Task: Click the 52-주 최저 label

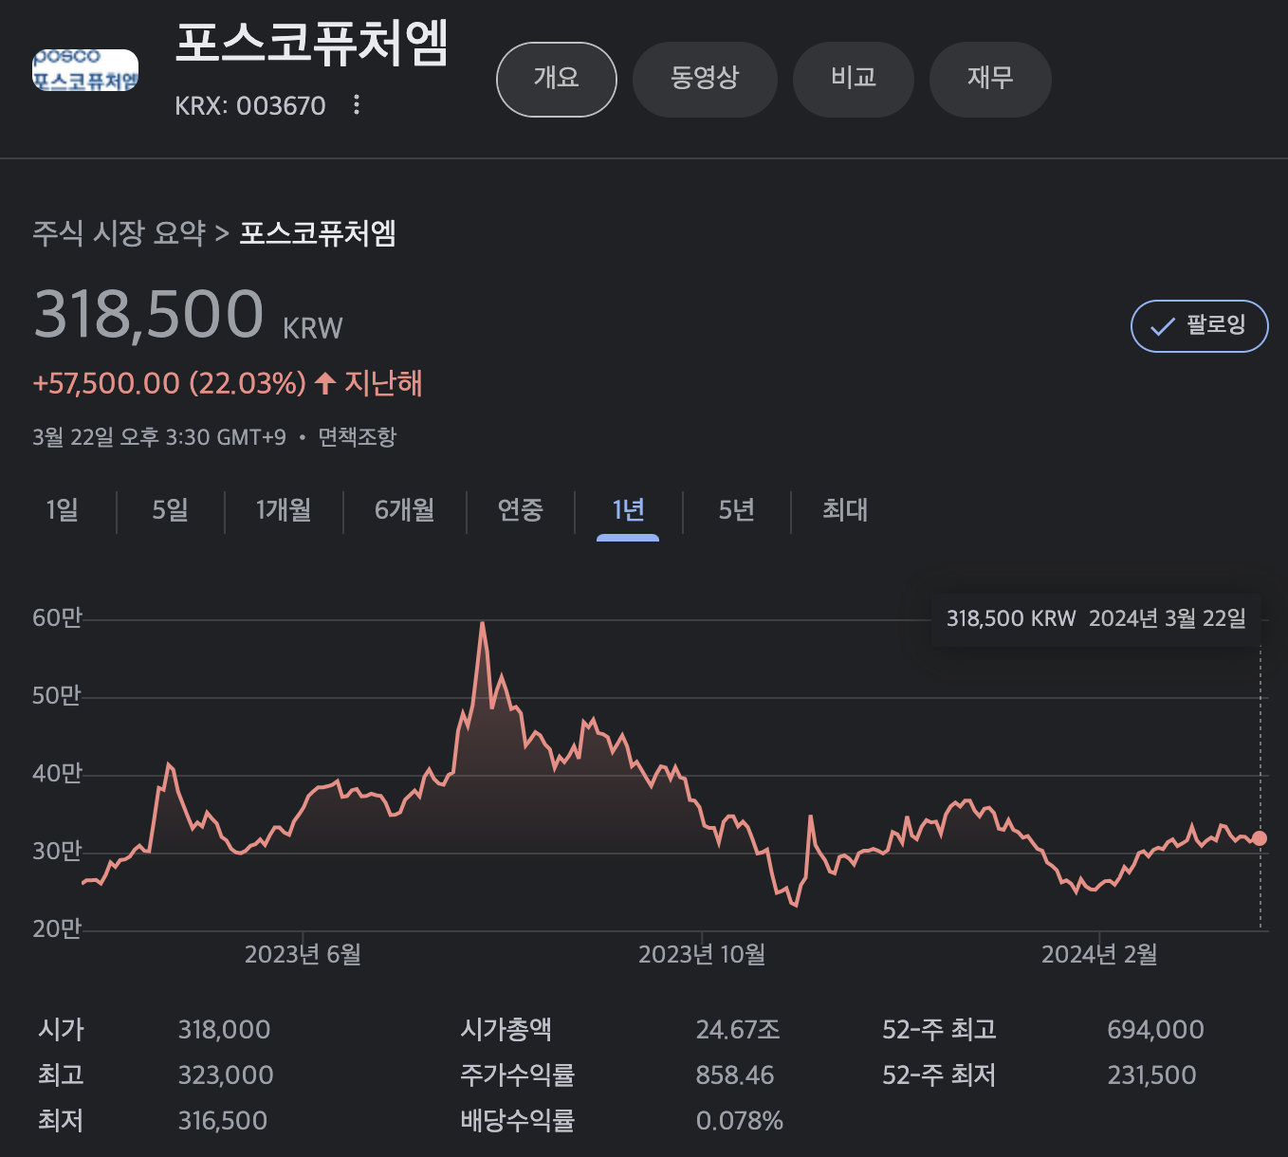Action: click(x=939, y=1075)
